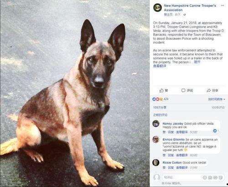Viewport: 228px width, 187px height.
Task: Open the comment sort order dropdown
Action: point(217,99)
